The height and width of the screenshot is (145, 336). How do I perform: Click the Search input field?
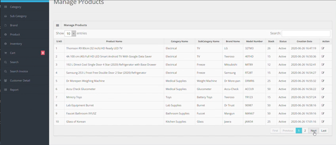coord(306,33)
